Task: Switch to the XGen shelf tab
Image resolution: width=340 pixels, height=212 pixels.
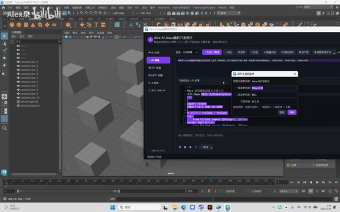Action: pos(172,19)
